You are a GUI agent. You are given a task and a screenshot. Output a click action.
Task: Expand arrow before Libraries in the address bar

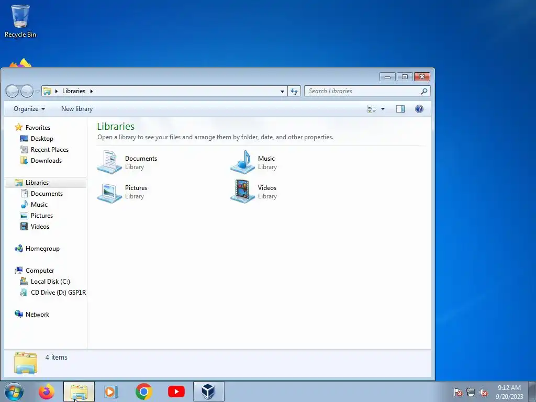[x=57, y=91]
